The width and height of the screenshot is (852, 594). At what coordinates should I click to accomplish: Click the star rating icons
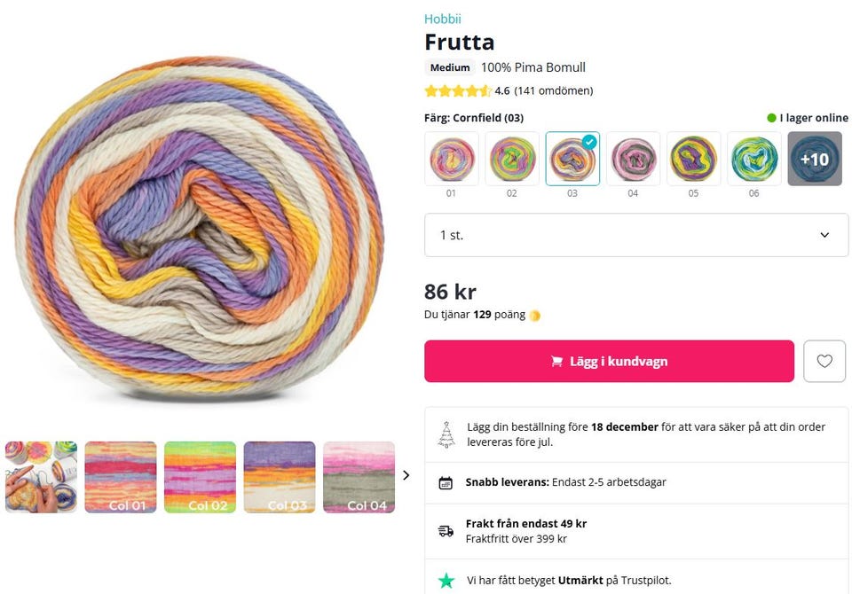click(457, 90)
